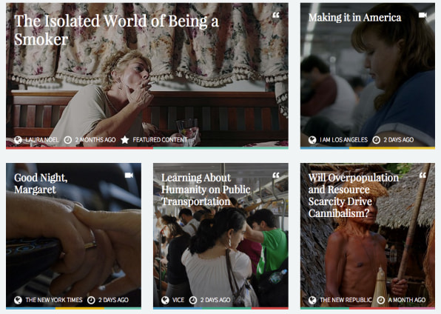This screenshot has width=441, height=314.
Task: Click the video camera icon on Making it in America
Action: 423,15
